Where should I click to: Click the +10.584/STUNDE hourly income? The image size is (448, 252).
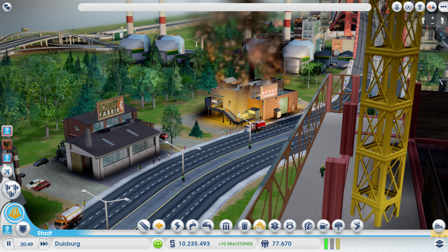click(235, 244)
